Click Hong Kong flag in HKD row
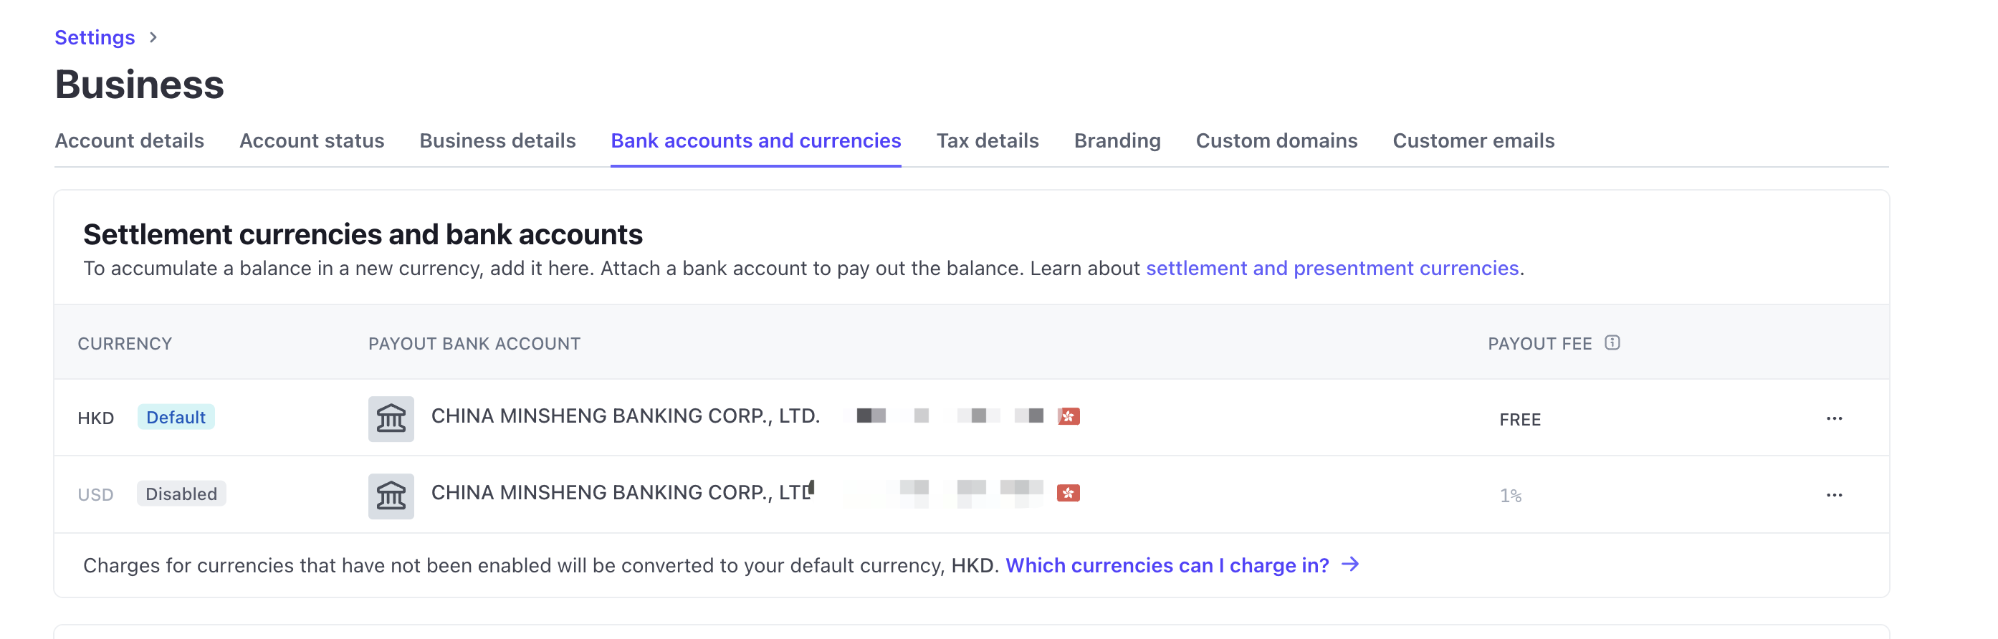 point(1068,416)
